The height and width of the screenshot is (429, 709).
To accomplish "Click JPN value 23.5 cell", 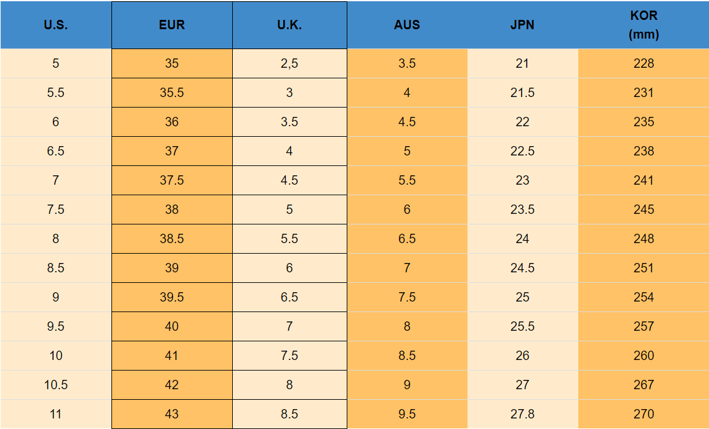I will (522, 210).
